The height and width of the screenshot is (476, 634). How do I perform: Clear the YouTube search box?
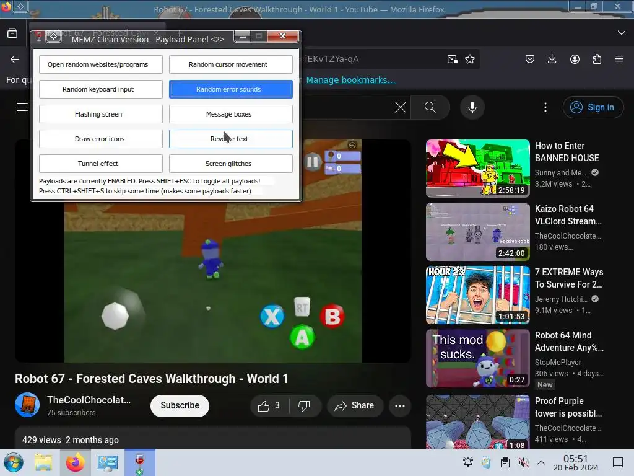point(401,107)
